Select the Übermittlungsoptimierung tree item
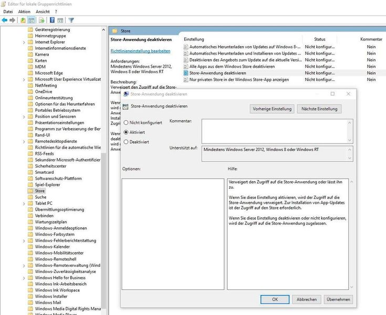The height and width of the screenshot is (315, 386). click(x=59, y=209)
